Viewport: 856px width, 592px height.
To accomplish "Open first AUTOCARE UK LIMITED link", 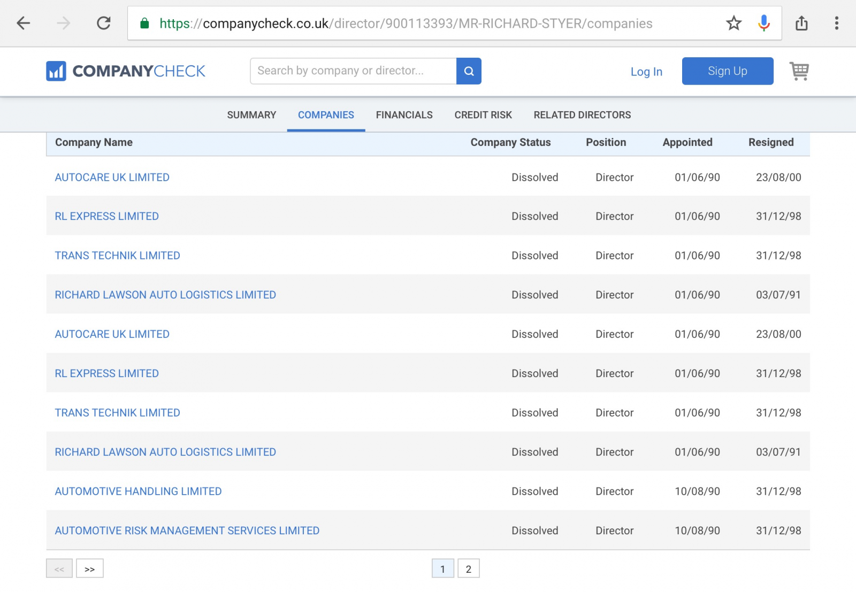I will (112, 178).
